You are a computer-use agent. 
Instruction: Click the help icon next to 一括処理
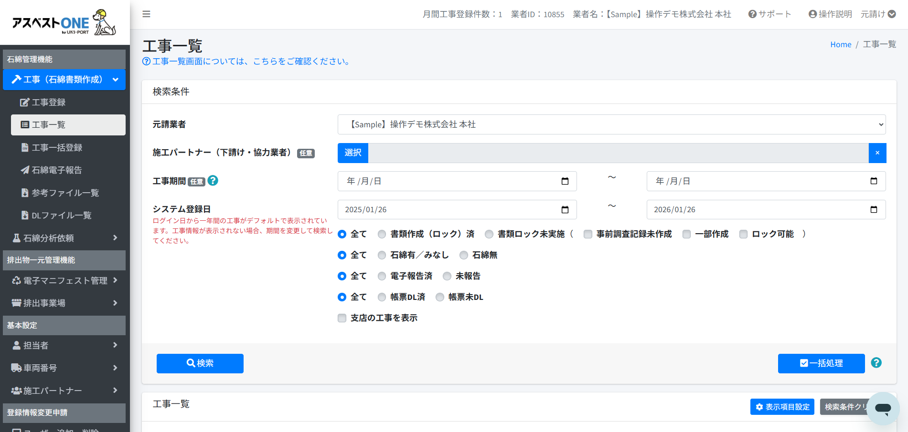point(876,363)
